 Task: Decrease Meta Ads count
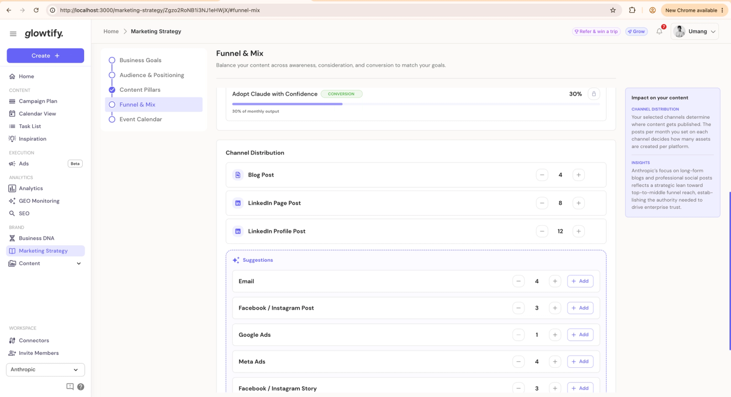[518, 362]
